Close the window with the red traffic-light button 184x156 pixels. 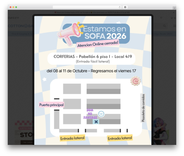pos(11,7)
